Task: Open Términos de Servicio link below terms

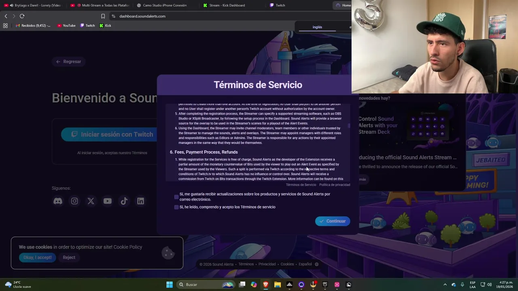Action: pyautogui.click(x=301, y=185)
